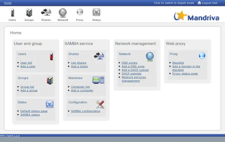The height and width of the screenshot is (142, 225).
Task: Open the Proxy icon in top navigation
Action: click(x=80, y=12)
